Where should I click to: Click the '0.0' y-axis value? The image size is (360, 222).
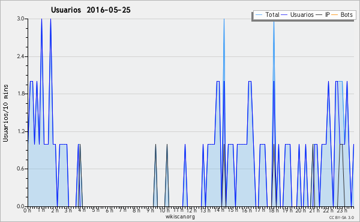[20, 206]
